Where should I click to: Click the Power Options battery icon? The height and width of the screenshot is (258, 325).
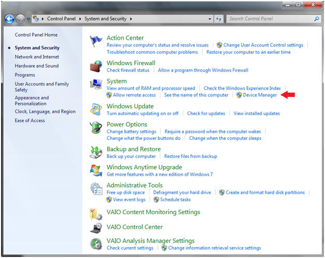point(96,127)
